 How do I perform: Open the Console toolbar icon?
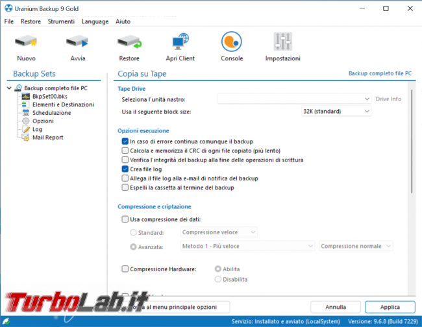point(232,42)
